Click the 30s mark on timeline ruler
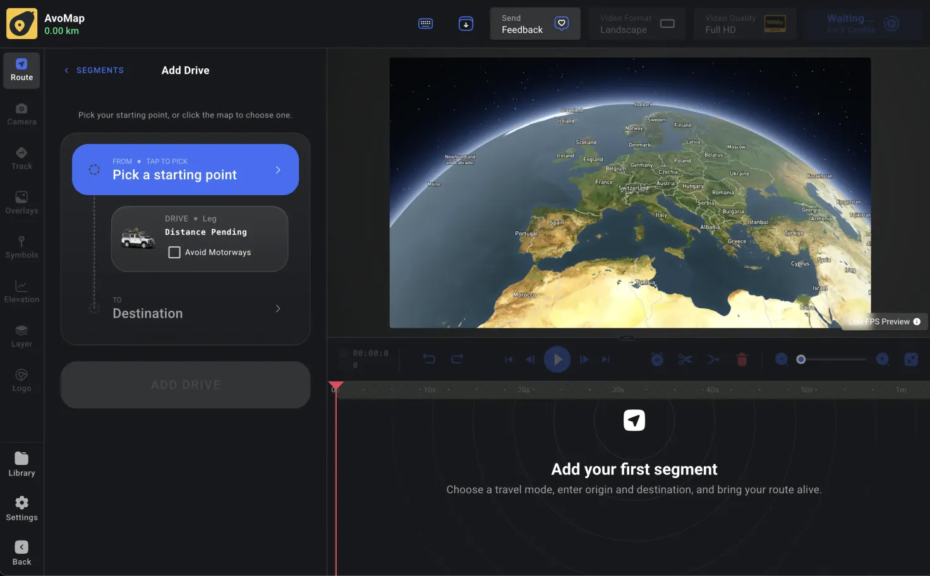The height and width of the screenshot is (576, 930). coord(618,390)
